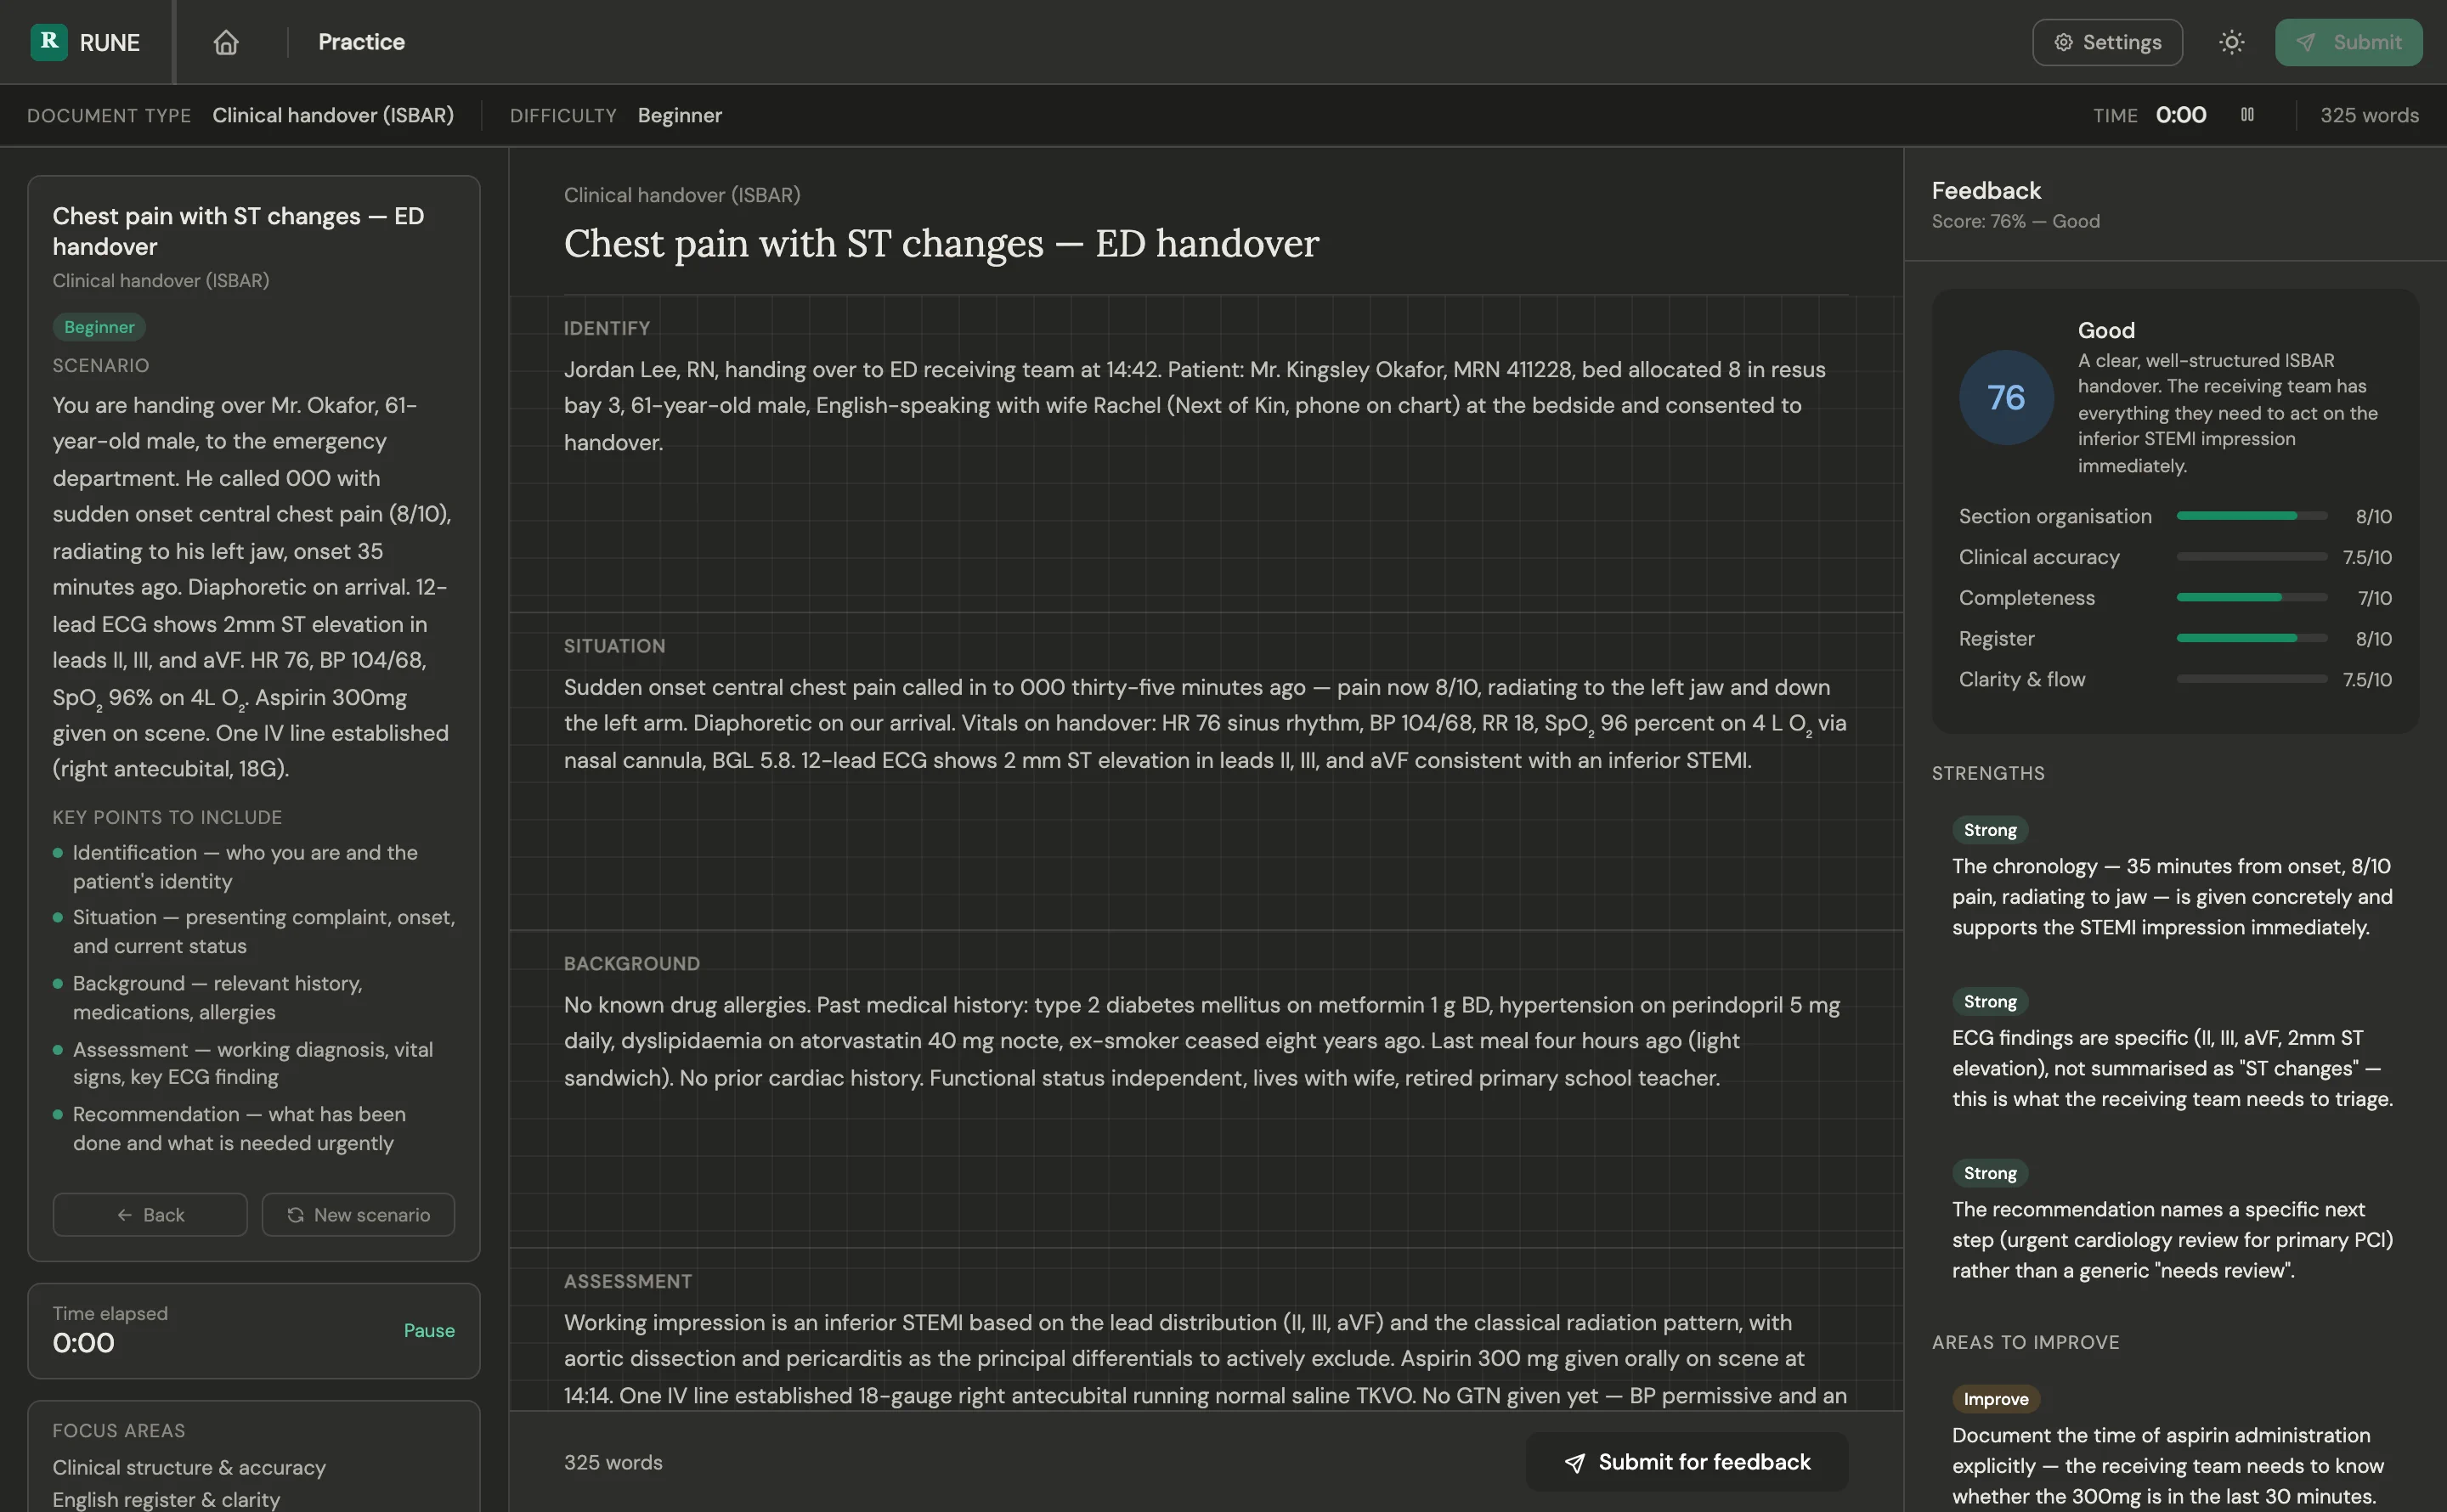Click the 'Clinical structure & accuracy' focus area

(189, 1467)
